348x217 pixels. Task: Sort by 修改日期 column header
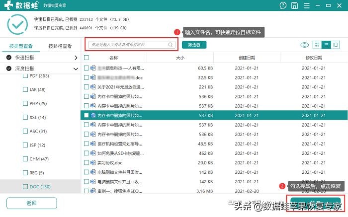click(x=314, y=58)
